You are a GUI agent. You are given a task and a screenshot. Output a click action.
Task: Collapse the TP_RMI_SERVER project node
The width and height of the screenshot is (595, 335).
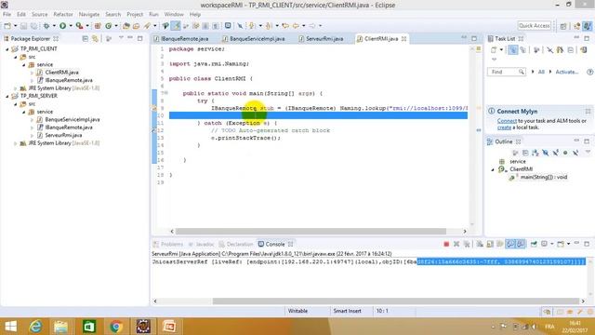pos(7,96)
